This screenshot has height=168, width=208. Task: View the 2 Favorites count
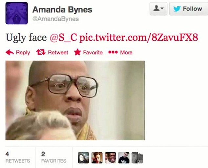[53, 157]
